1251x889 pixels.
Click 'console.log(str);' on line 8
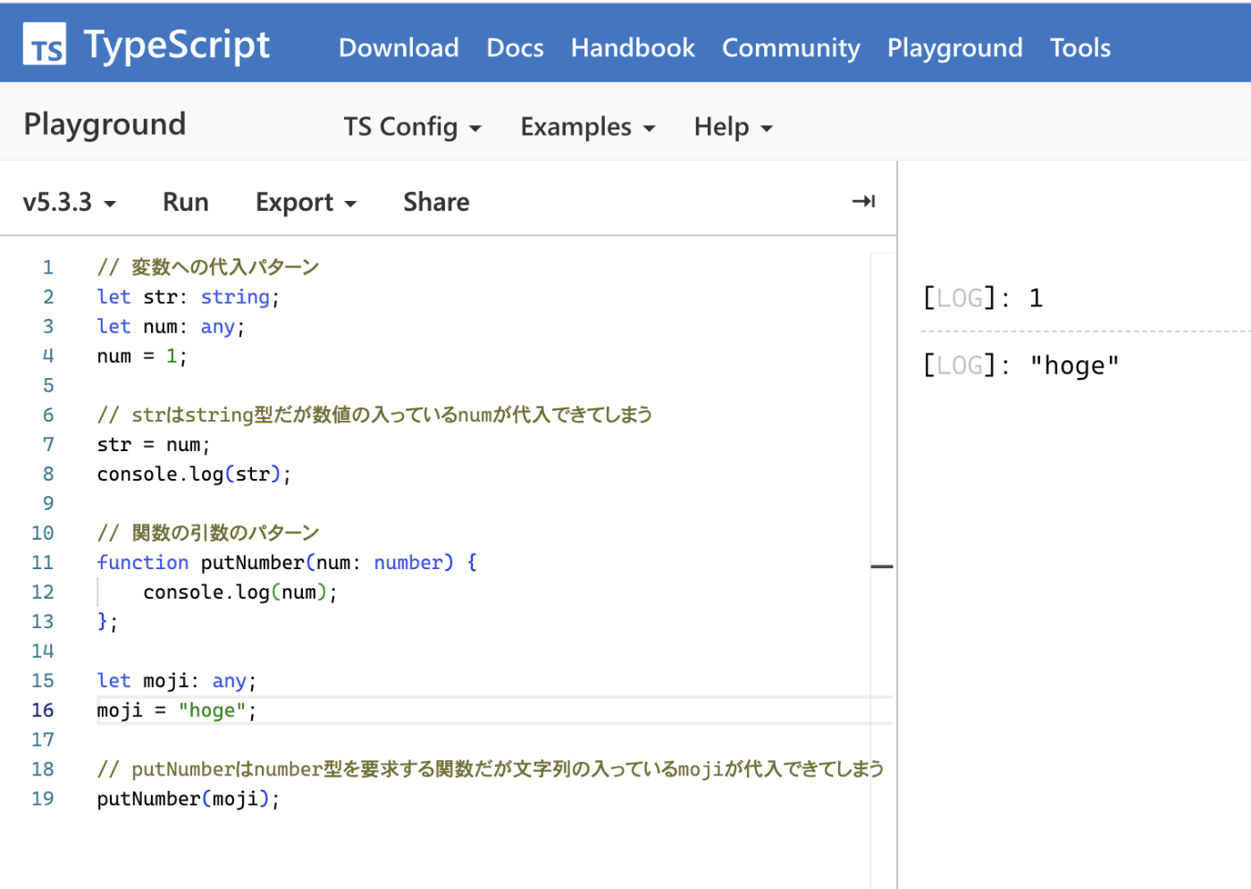click(194, 474)
